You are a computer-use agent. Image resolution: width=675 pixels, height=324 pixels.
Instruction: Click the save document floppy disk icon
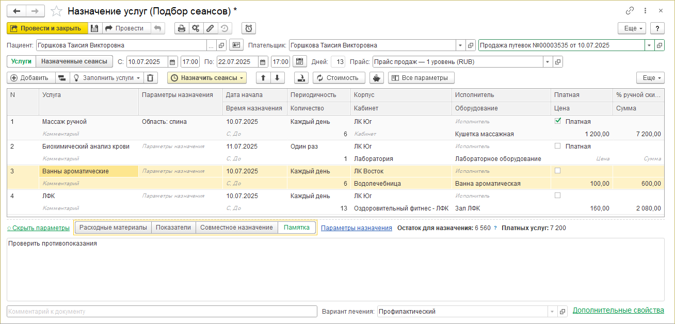click(94, 28)
